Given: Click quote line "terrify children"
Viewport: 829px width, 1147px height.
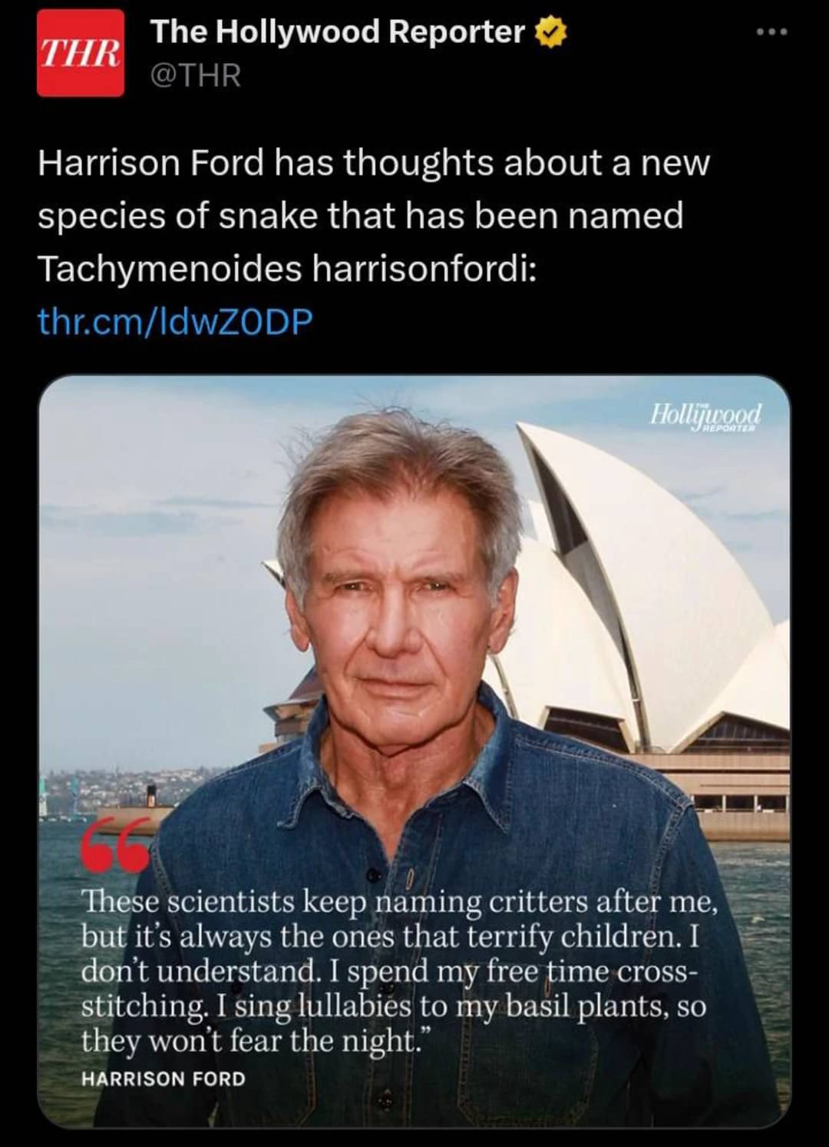Looking at the screenshot, I should 390,936.
